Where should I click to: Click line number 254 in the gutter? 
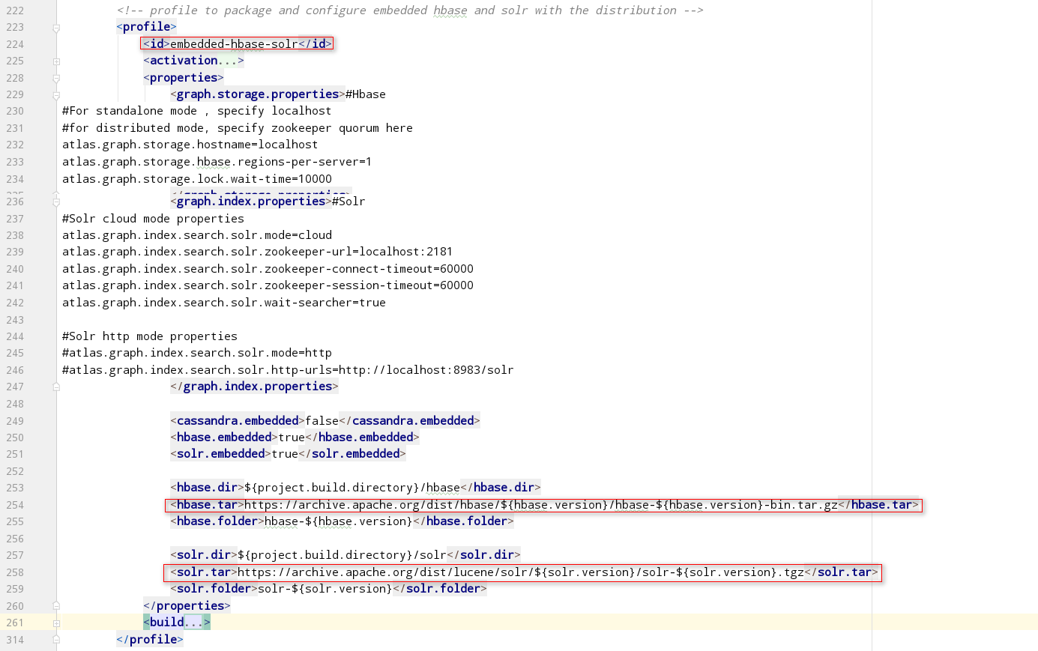[15, 505]
